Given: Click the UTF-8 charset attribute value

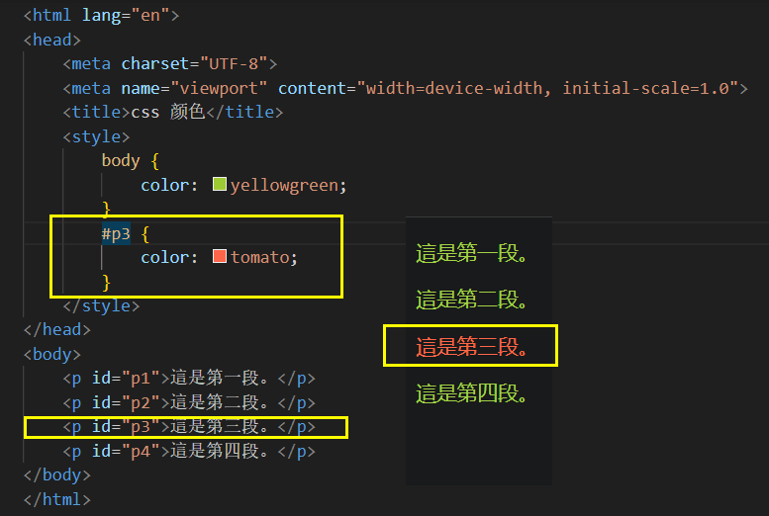Looking at the screenshot, I should tap(231, 64).
